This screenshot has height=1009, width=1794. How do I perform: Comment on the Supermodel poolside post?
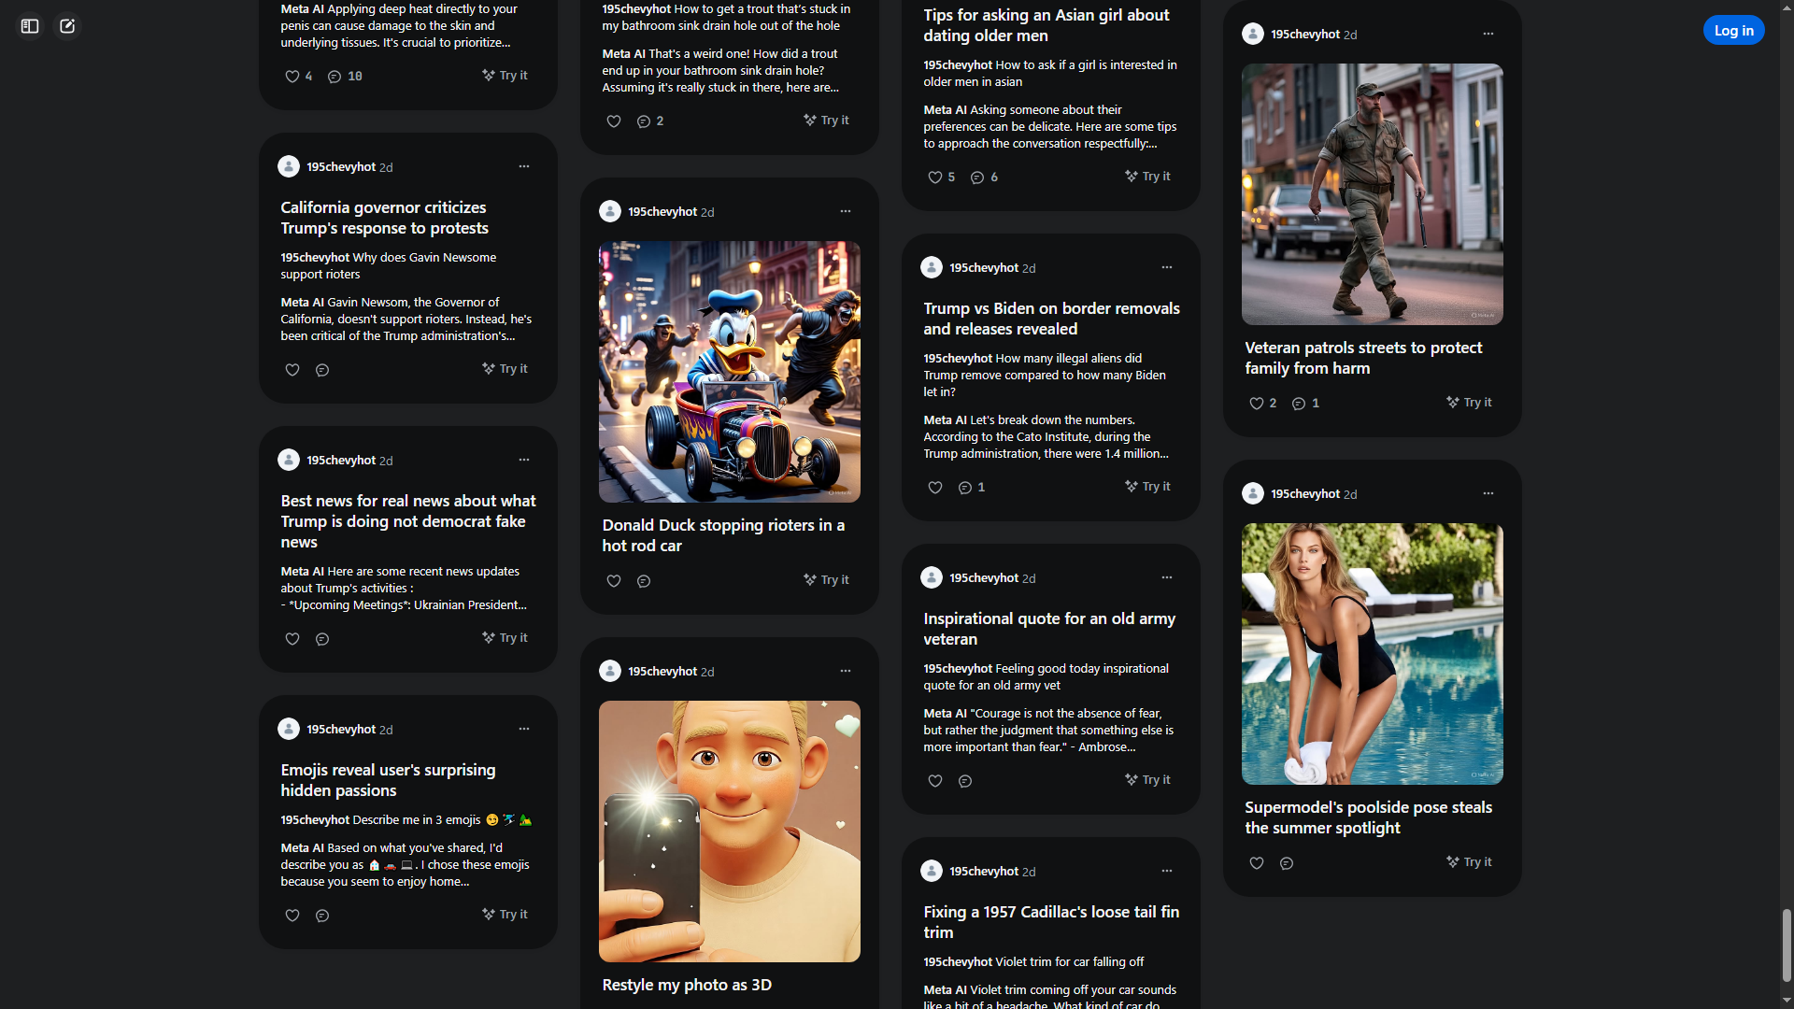[1287, 863]
